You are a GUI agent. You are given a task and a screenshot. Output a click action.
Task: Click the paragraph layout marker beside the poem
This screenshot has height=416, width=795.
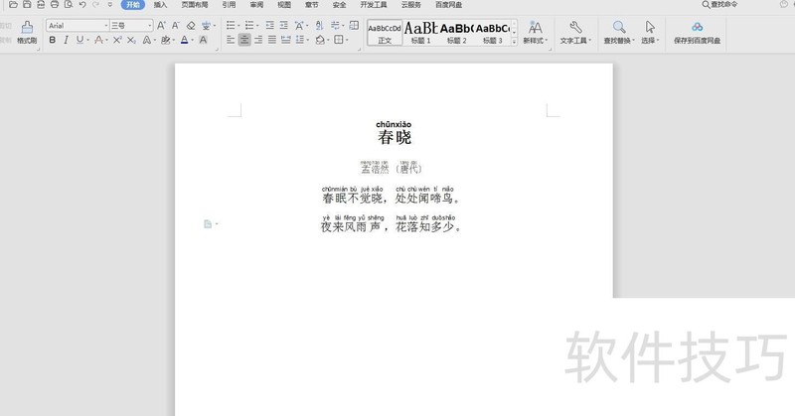click(x=209, y=224)
